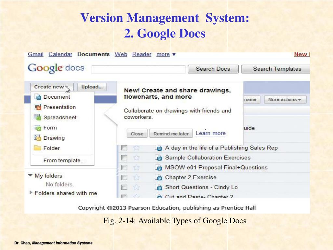Image resolution: width=333 pixels, height=250 pixels.
Task: Click document icon beside Sample Collaboration Exercises
Action: (159, 158)
